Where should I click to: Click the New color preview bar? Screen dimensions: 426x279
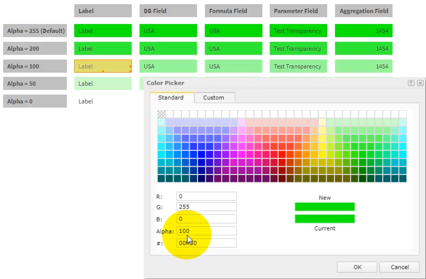325,207
